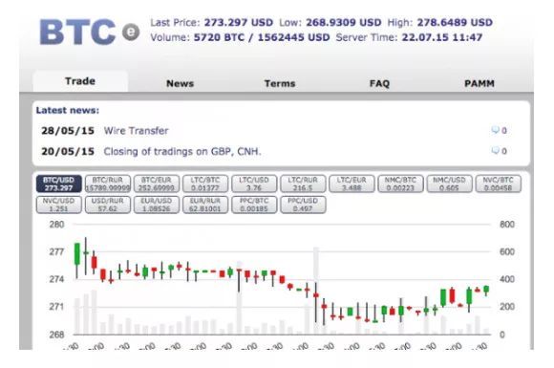Select the LTC/USD pair button
The image size is (554, 368).
click(254, 184)
